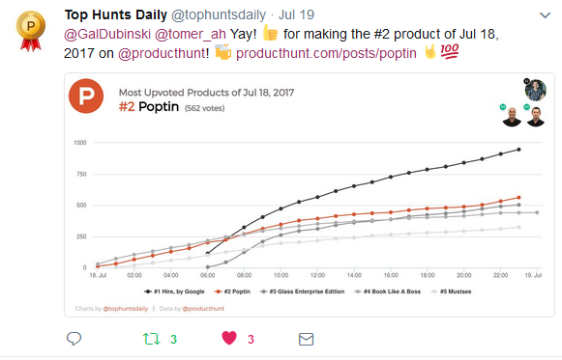562x360 pixels.
Task: Click the Top Hunts Daily account name
Action: tap(116, 15)
